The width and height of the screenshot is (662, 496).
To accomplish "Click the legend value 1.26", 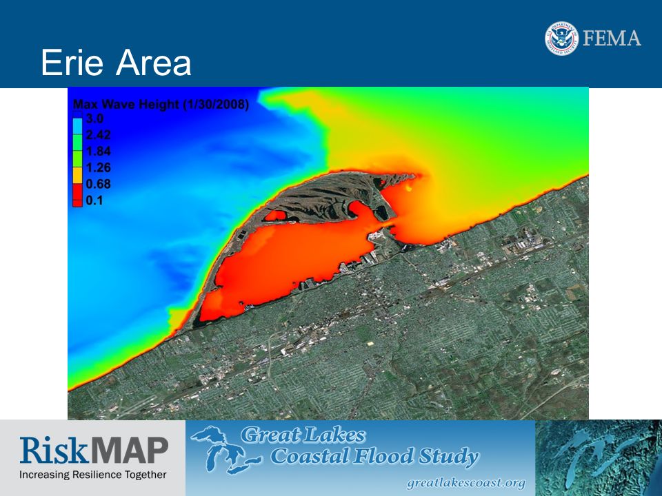I will (x=98, y=168).
